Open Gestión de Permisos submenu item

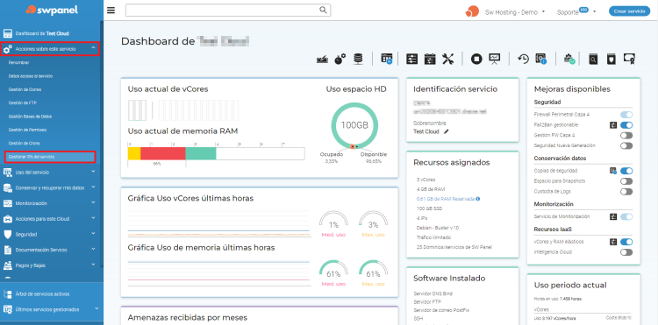coord(27,130)
